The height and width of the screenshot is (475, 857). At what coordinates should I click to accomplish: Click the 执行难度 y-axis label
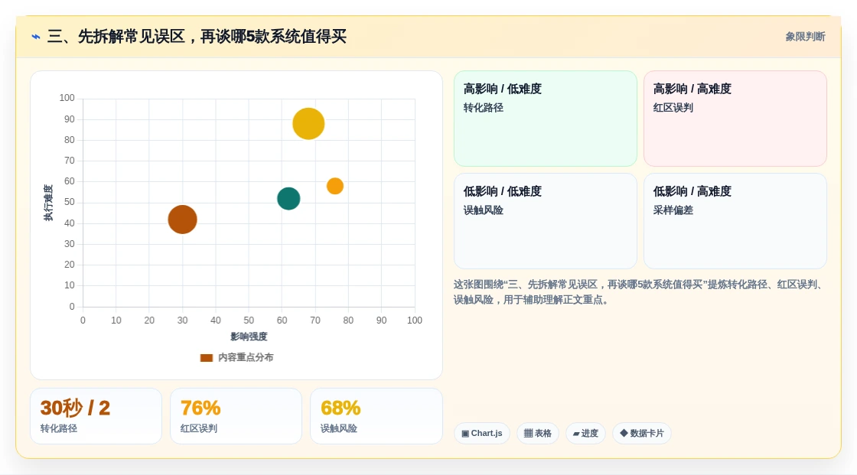click(x=49, y=203)
